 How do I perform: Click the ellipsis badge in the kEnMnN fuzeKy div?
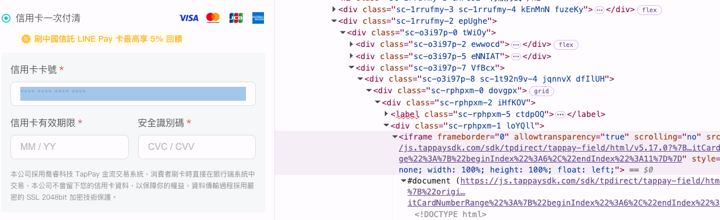click(599, 10)
